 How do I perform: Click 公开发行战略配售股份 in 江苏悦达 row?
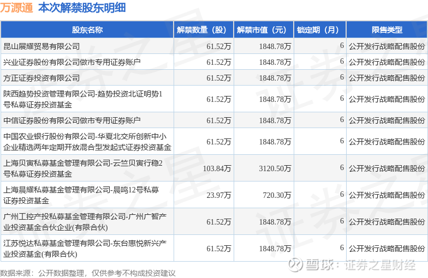(387, 249)
